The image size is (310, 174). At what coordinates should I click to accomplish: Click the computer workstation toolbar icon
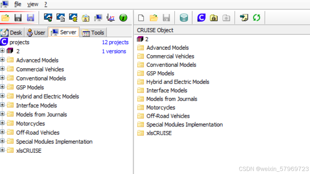pos(98,18)
